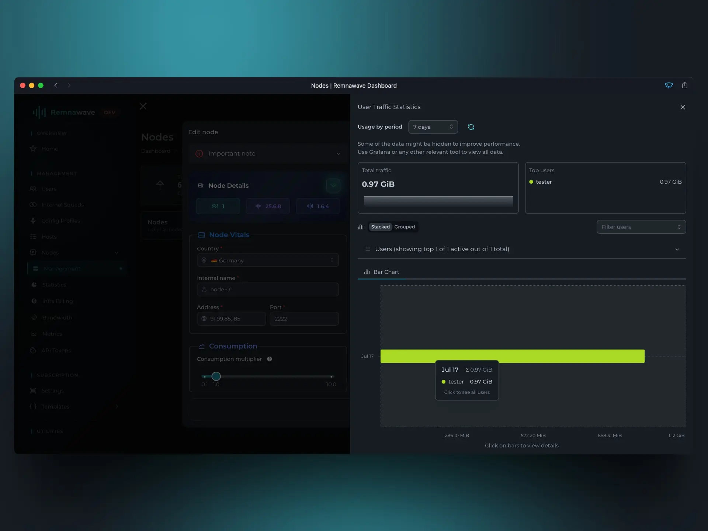This screenshot has height=531, width=708.
Task: Select the API Tokens icon
Action: [33, 350]
